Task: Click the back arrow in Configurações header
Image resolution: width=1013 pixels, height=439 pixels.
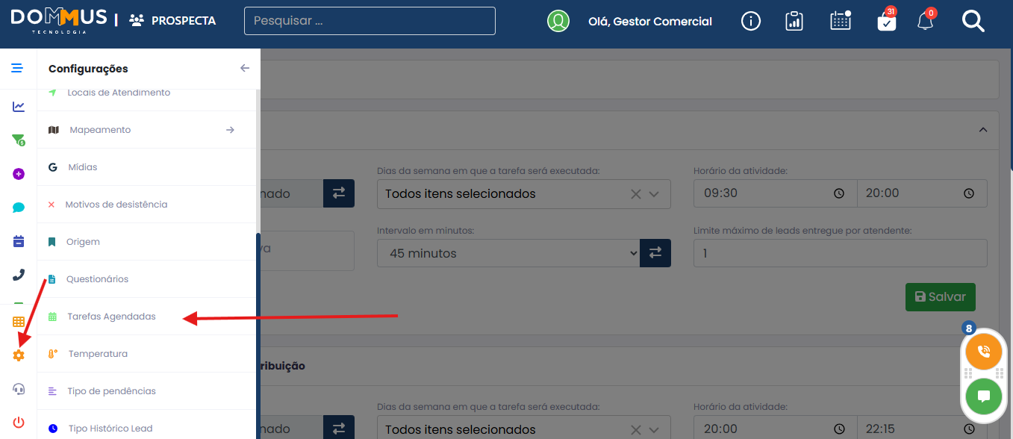Action: pos(244,68)
